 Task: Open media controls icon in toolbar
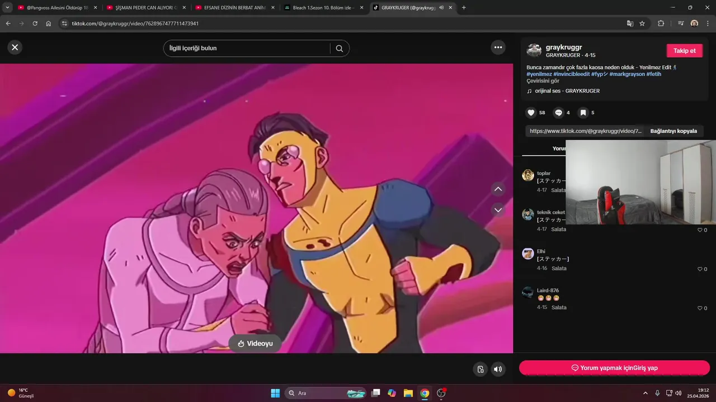681,23
